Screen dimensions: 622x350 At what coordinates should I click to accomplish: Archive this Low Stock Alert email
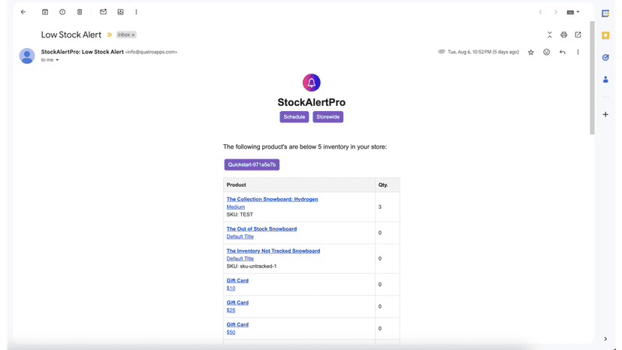point(45,12)
